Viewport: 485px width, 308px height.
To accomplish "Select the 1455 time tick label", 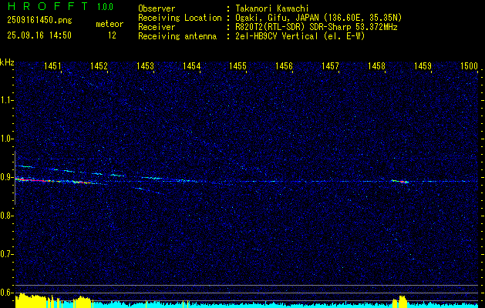I will coord(237,67).
